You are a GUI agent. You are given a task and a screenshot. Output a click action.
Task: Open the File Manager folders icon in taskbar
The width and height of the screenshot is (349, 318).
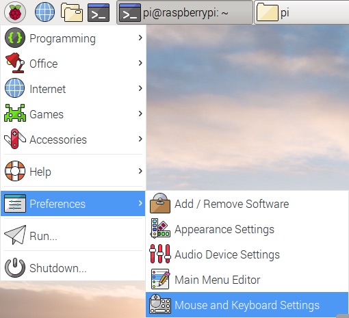(72, 12)
